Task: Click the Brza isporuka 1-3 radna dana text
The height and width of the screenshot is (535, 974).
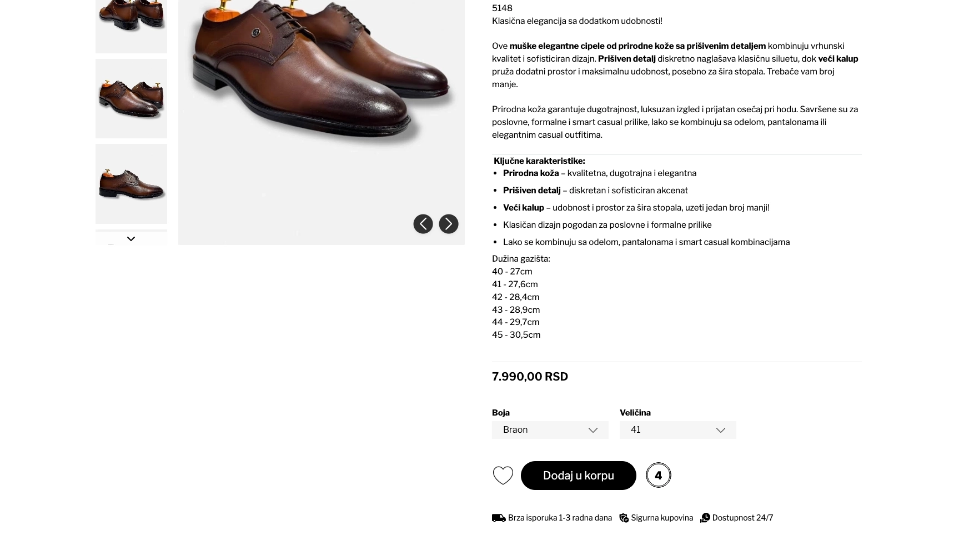Action: [x=560, y=518]
